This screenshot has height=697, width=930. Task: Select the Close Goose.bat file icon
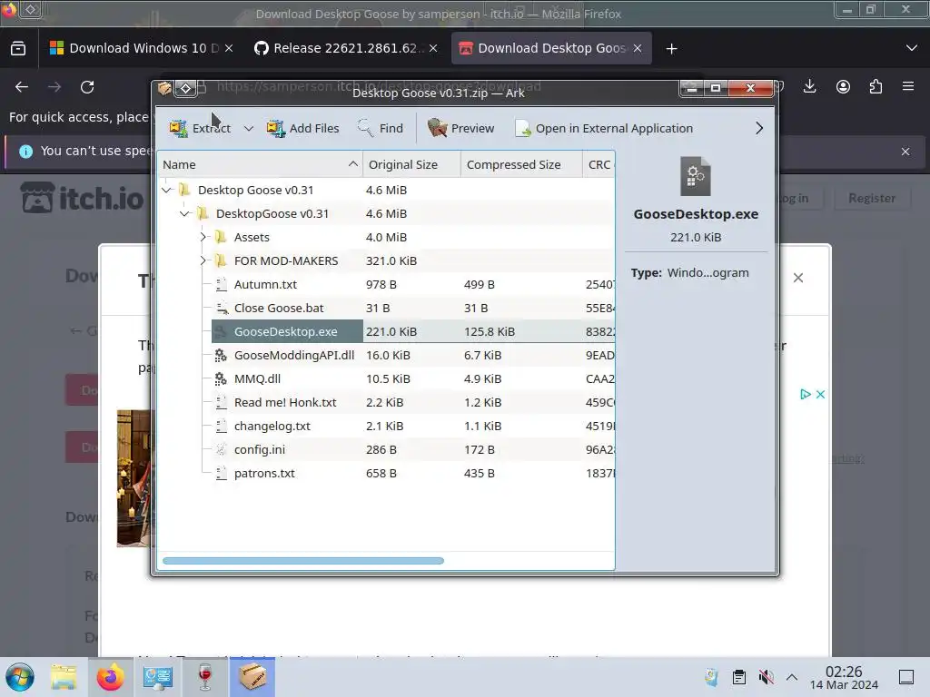[222, 309]
